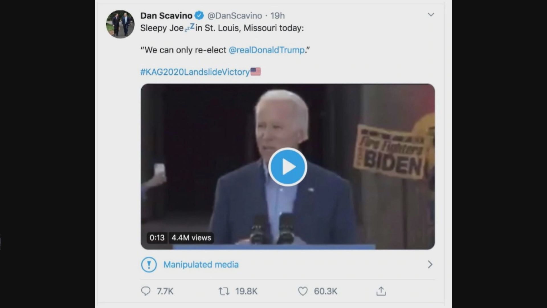This screenshot has height=308, width=547.
Task: Click the 19.8K retweet count
Action: pos(246,291)
